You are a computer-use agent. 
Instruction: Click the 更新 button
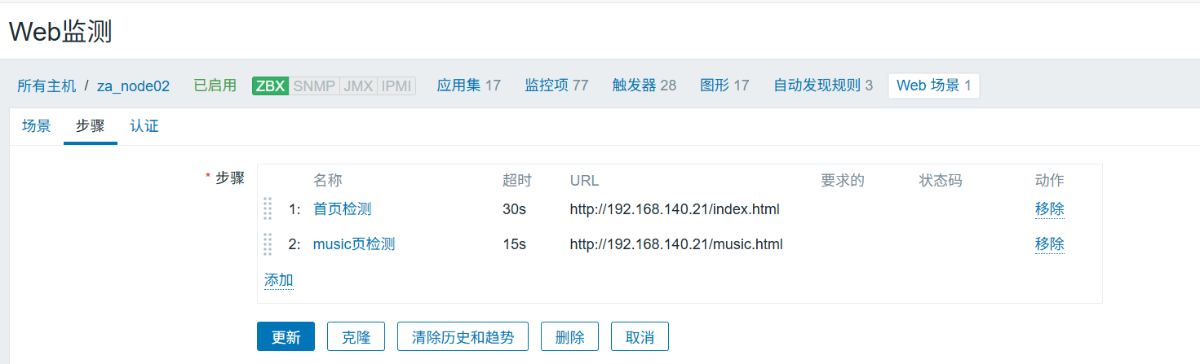point(286,336)
